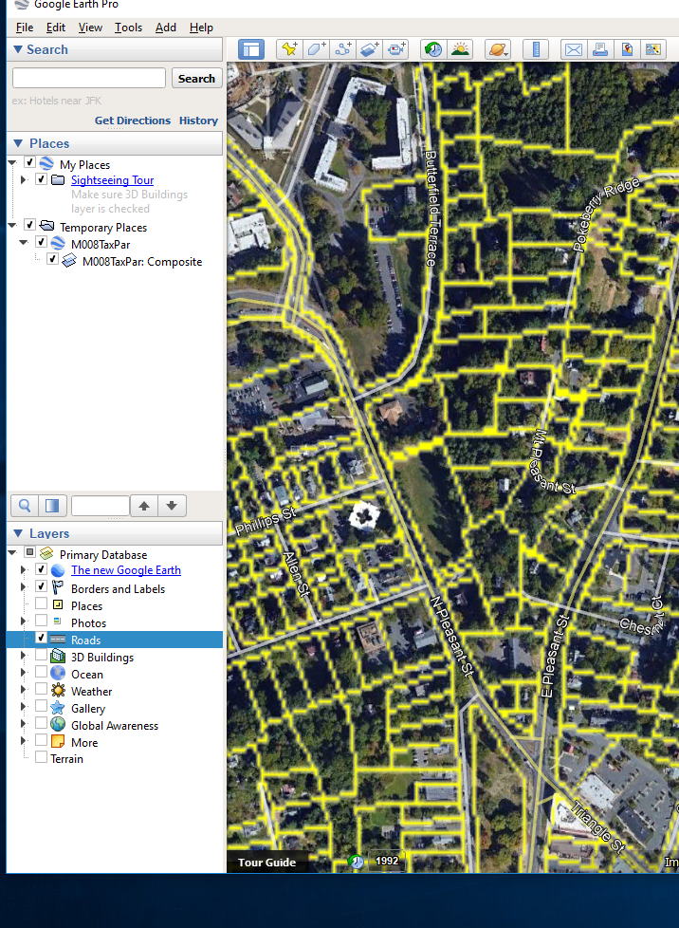Add a new placemark
This screenshot has height=928, width=679.
(290, 49)
